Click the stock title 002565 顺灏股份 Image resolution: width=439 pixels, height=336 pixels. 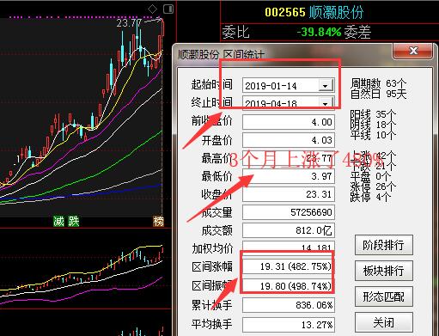coord(314,12)
